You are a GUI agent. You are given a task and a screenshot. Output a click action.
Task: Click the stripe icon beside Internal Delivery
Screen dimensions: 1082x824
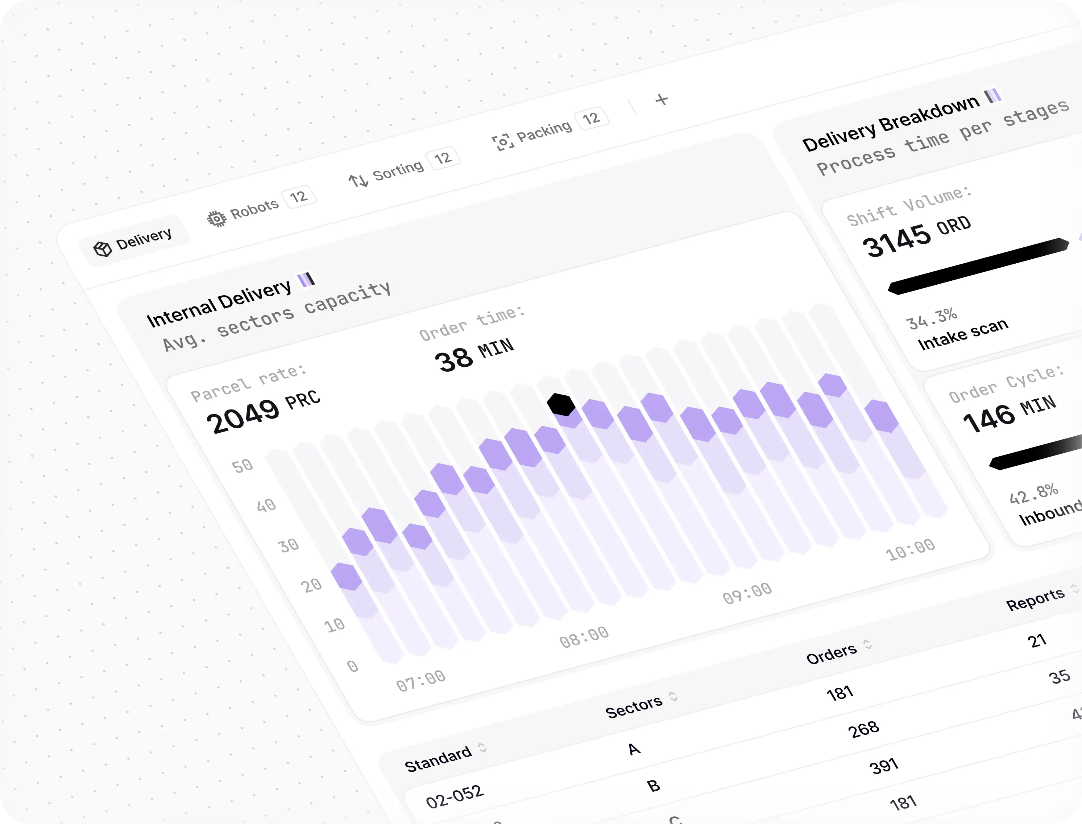[x=306, y=280]
